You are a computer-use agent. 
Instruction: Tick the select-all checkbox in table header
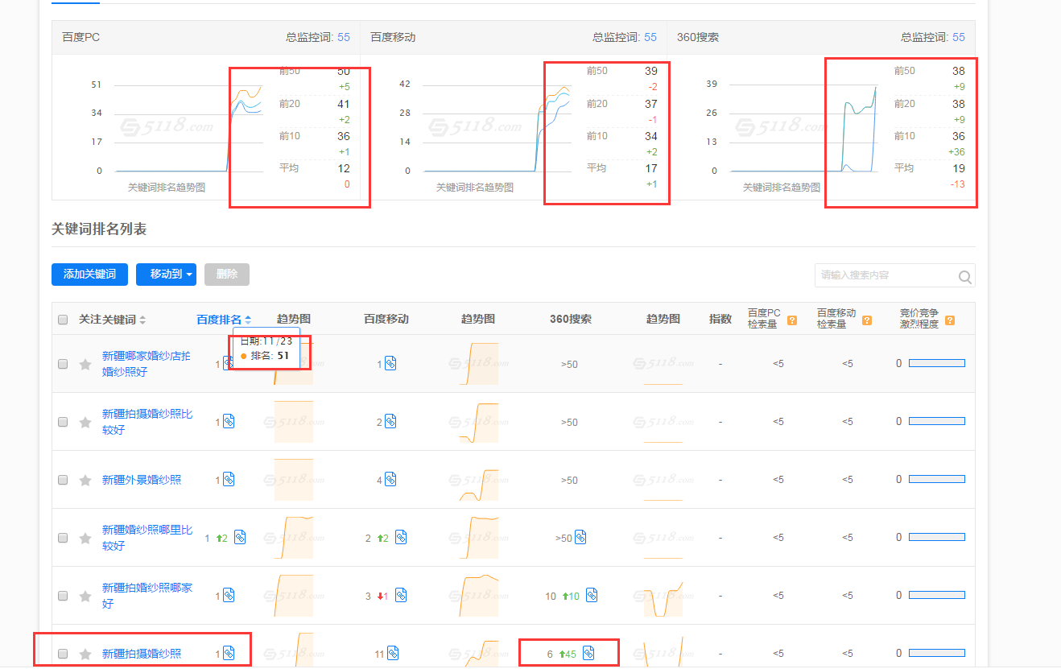tap(63, 320)
